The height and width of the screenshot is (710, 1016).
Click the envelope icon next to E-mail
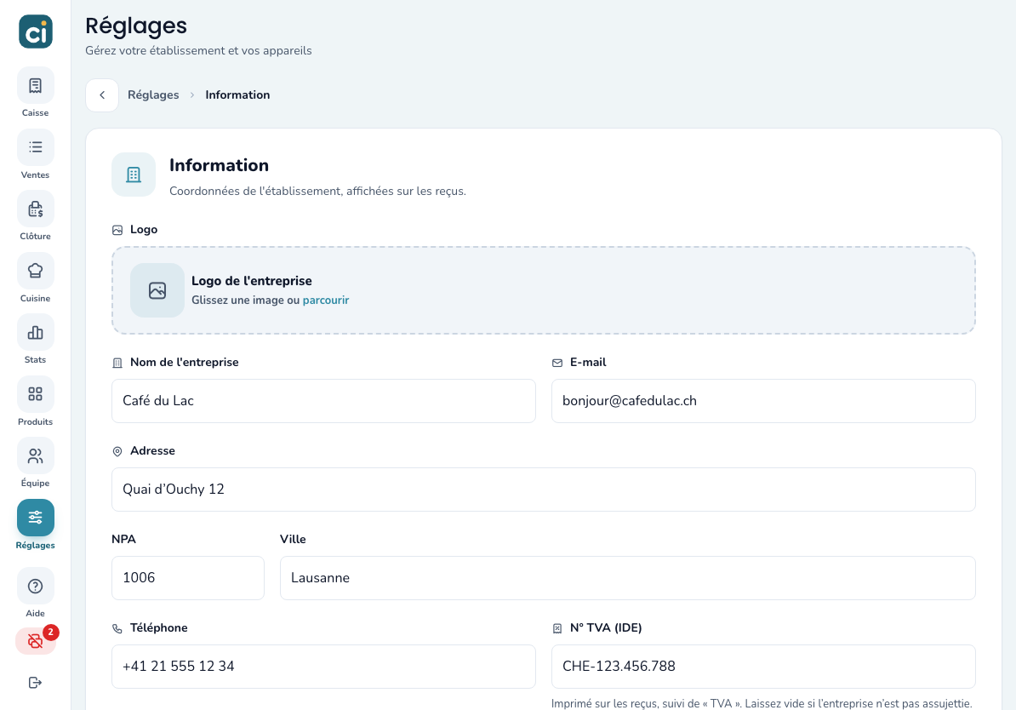557,364
